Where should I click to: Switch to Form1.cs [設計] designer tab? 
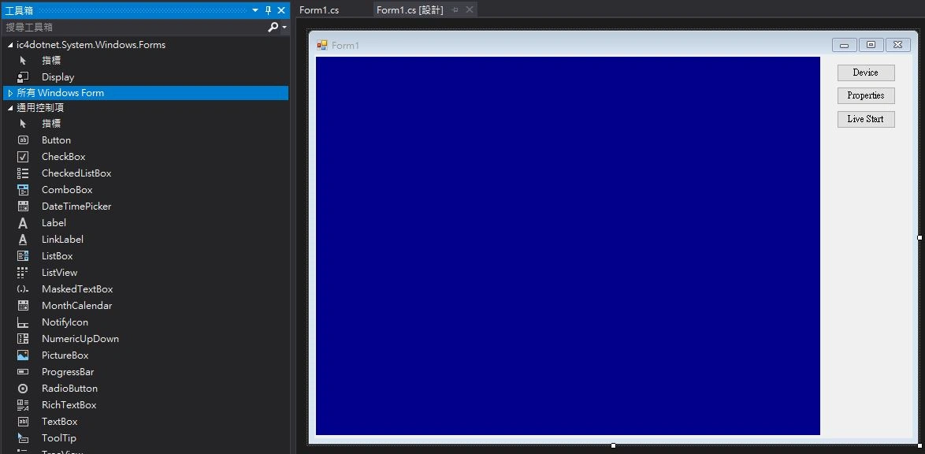(409, 10)
